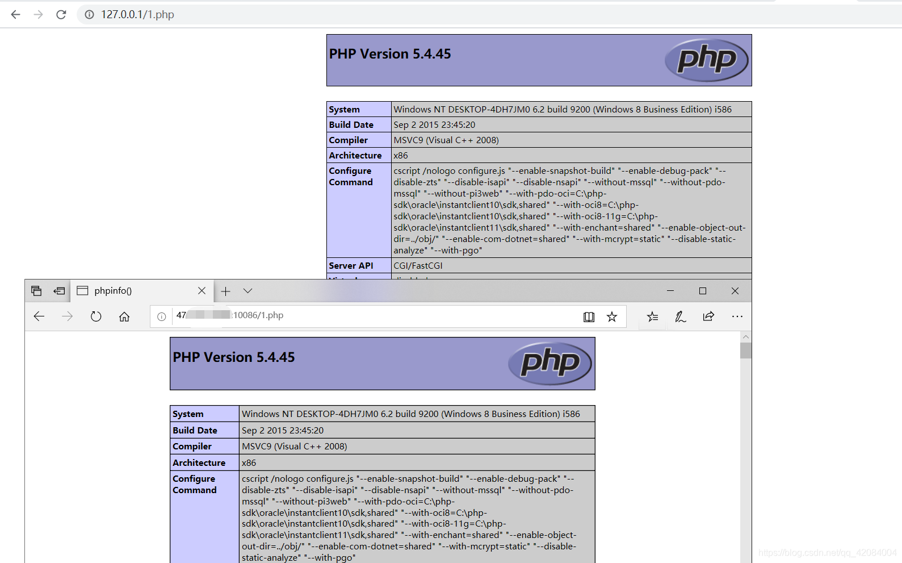Viewport: 902px width, 563px height.
Task: Click the Edge home button
Action: pyautogui.click(x=124, y=316)
